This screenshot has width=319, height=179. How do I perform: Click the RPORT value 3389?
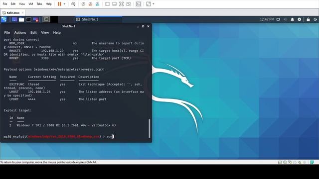[45, 58]
